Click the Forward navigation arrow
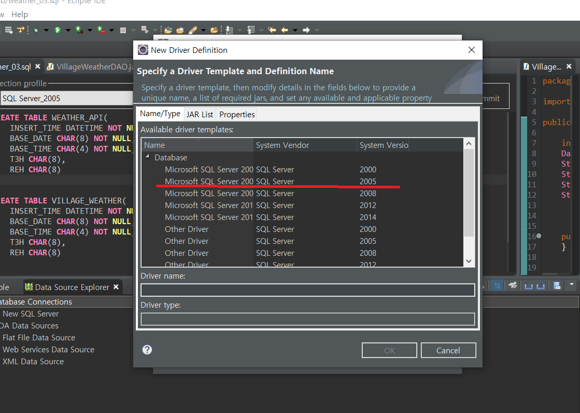This screenshot has width=580, height=413. [306, 30]
